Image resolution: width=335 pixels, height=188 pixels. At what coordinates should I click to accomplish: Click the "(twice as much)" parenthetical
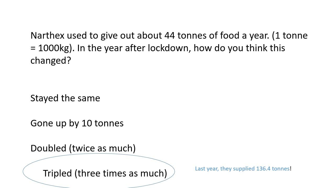102,148
